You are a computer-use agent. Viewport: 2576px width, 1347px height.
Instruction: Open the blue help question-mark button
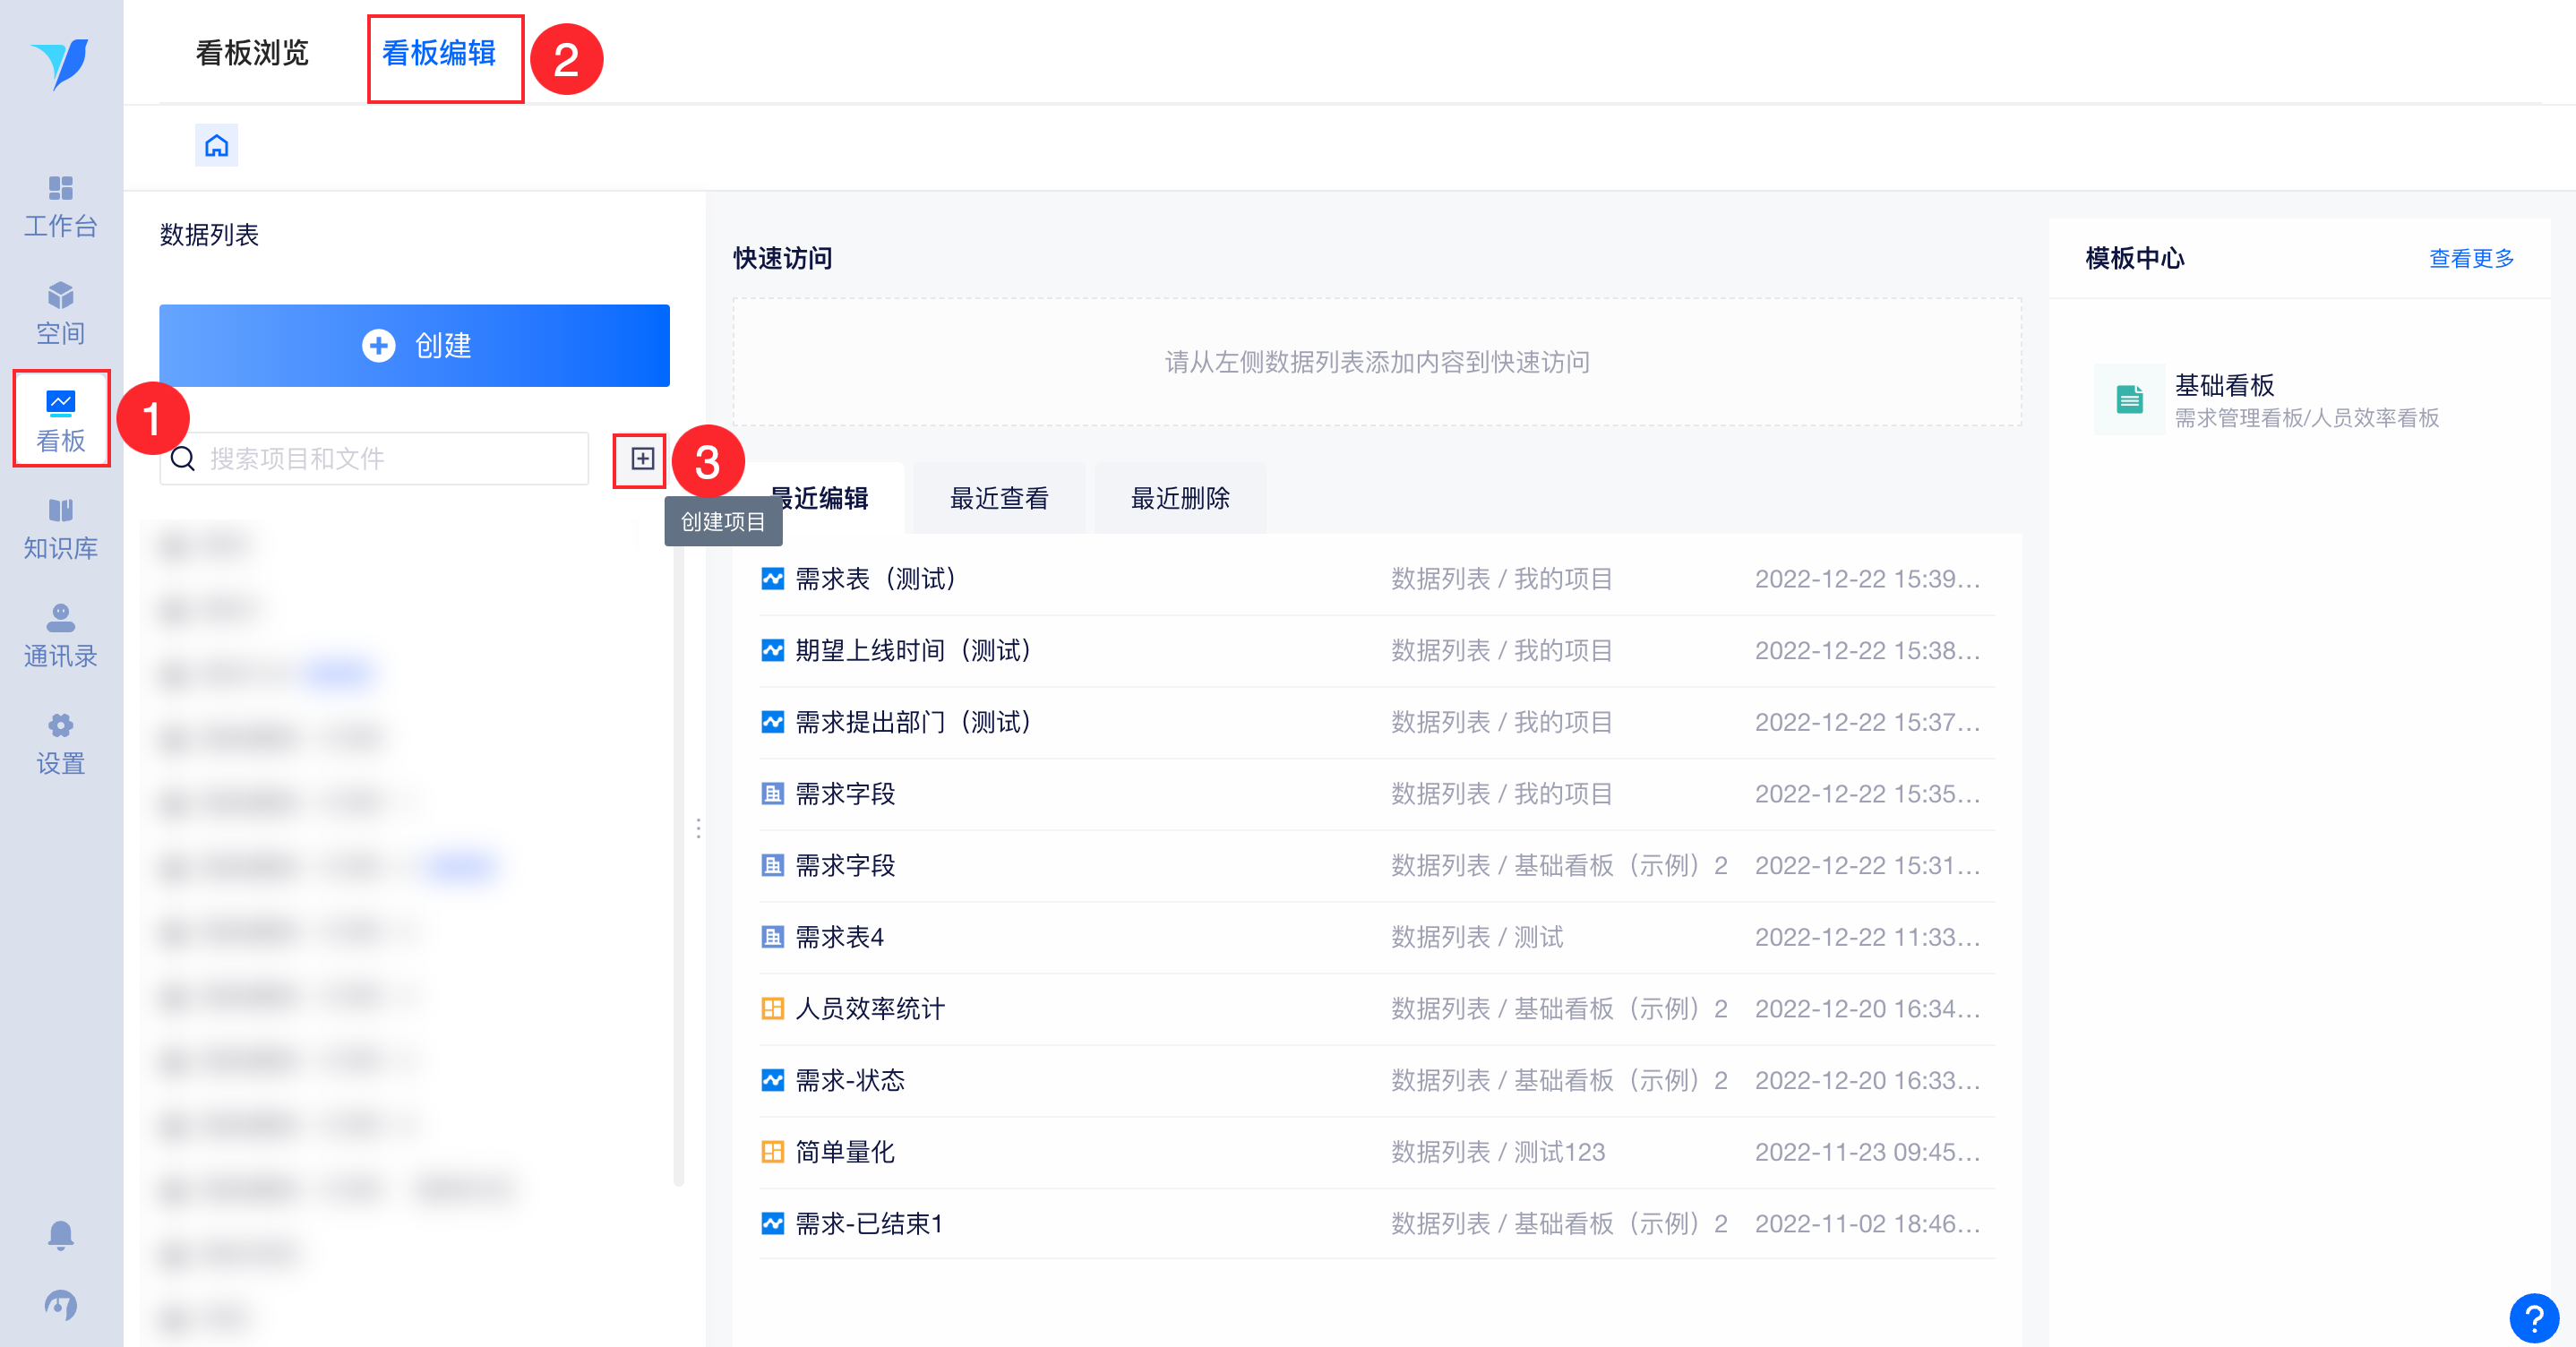(2533, 1318)
